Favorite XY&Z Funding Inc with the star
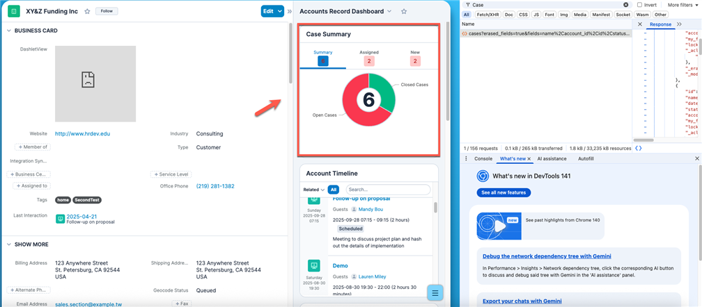Viewport: 702px width, 307px height. tap(87, 12)
